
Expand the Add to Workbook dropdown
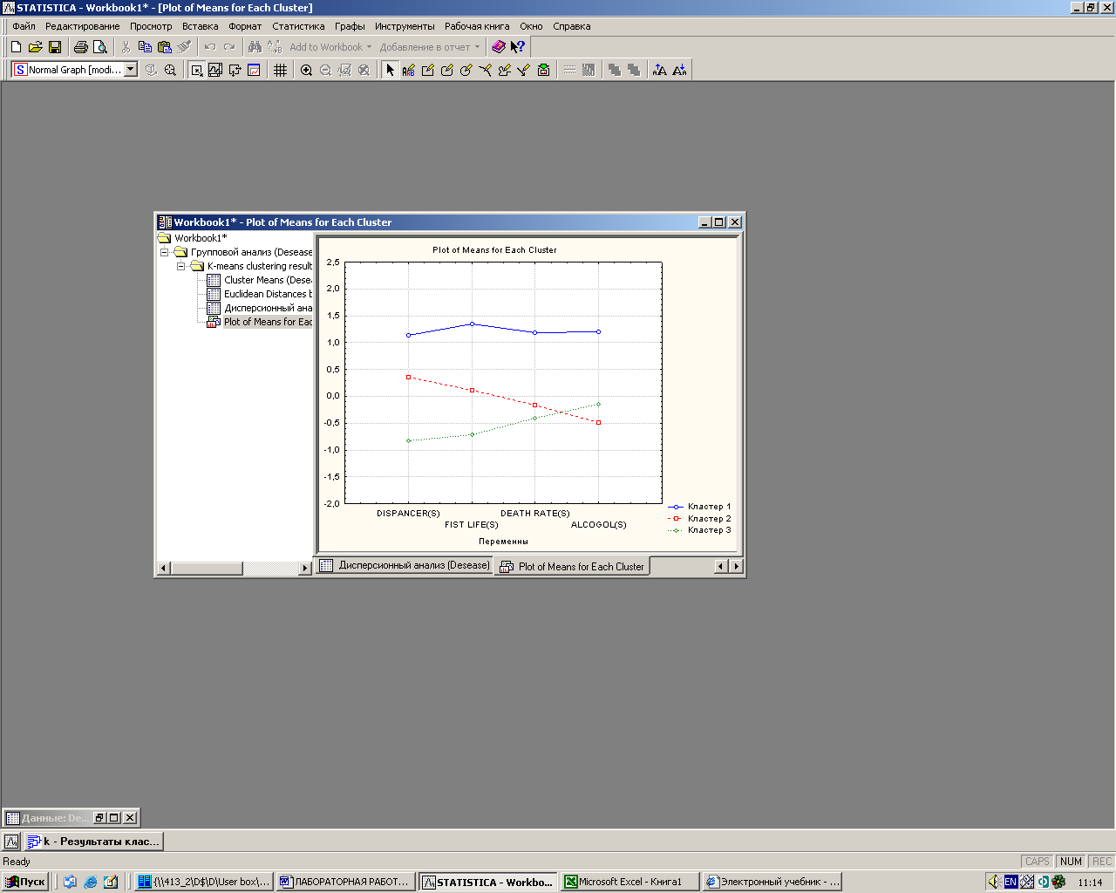[x=330, y=47]
